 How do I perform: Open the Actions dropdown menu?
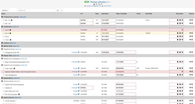click(5, 10)
